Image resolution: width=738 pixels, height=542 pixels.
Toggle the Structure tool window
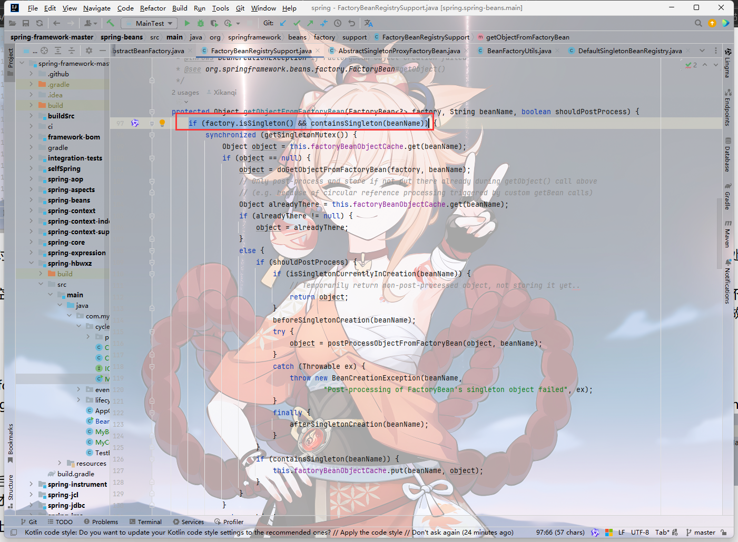tap(10, 491)
